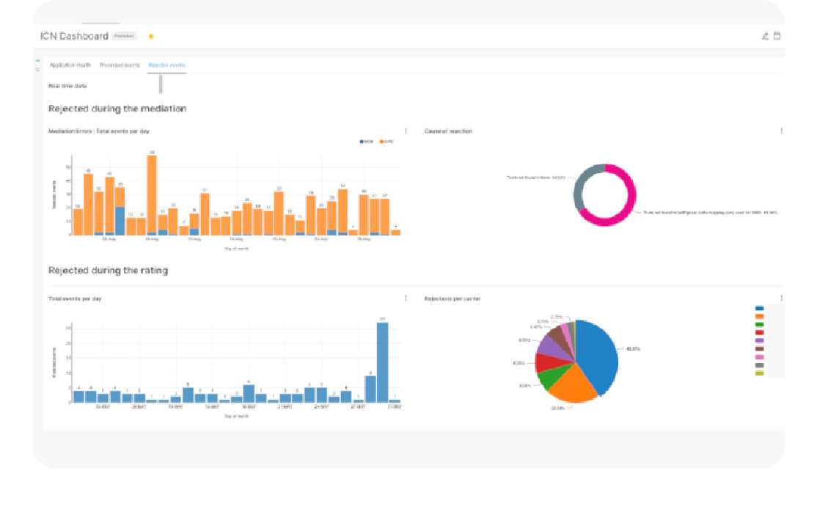Click the Mediation Errors : Total events per day title

click(x=99, y=131)
